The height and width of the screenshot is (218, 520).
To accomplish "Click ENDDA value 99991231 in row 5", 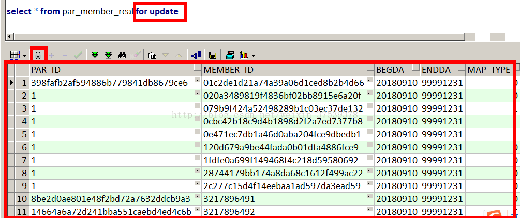I will (x=442, y=134).
